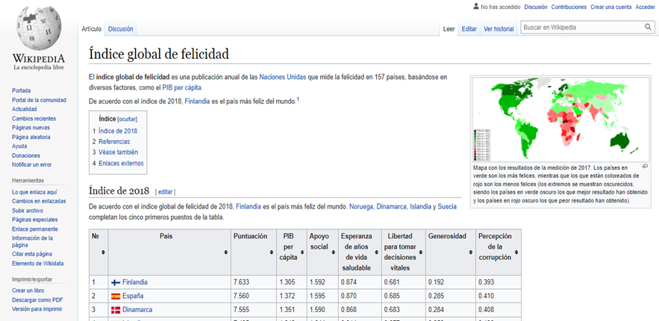The width and height of the screenshot is (659, 321).
Task: Open Páginas especiales
Action: tap(35, 220)
